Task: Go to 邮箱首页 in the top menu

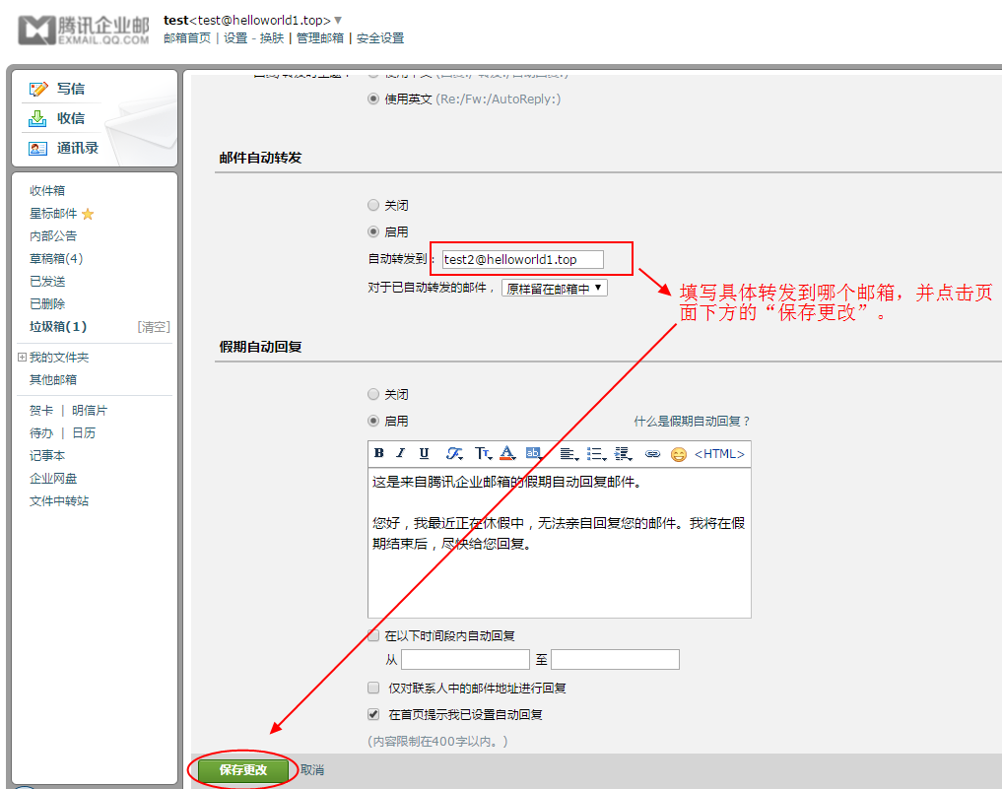Action: coord(187,38)
